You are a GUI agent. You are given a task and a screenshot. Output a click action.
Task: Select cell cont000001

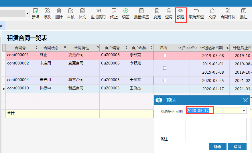pos(22,56)
